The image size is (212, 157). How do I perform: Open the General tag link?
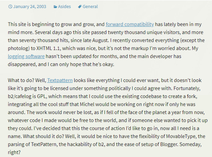pos(90,6)
